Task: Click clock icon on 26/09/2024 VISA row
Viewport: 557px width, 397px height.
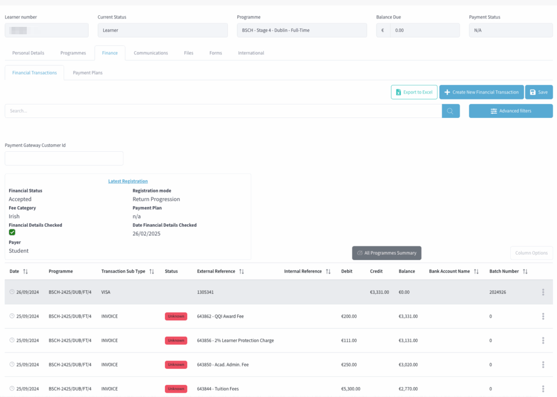Action: click(12, 292)
